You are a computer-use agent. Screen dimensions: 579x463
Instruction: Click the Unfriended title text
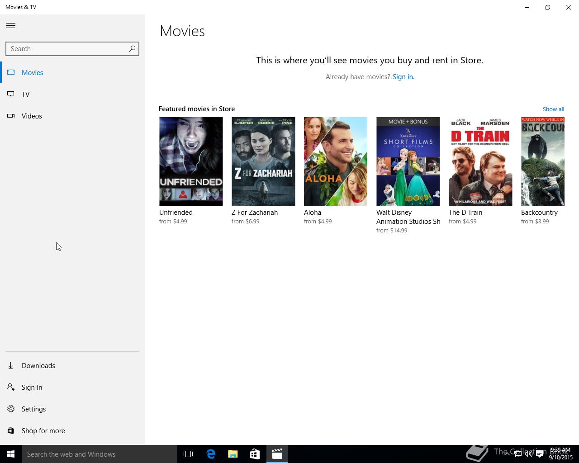(x=176, y=213)
